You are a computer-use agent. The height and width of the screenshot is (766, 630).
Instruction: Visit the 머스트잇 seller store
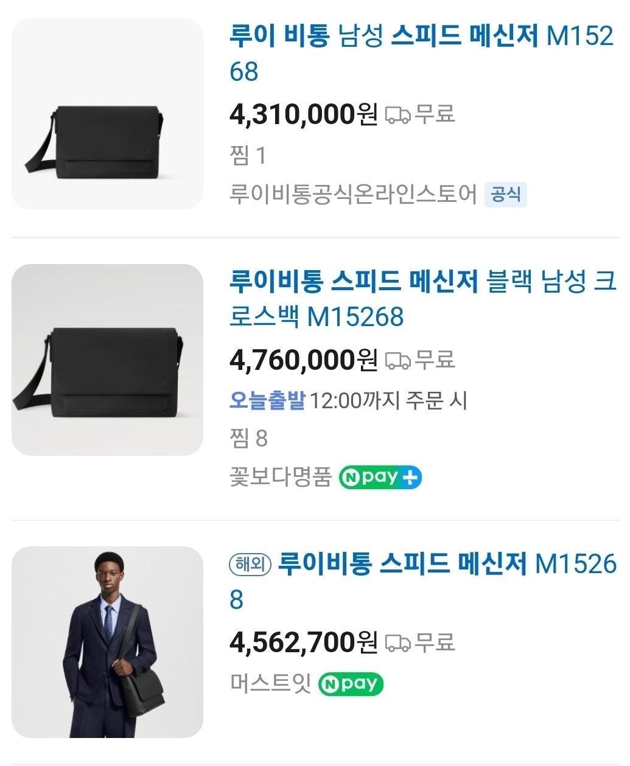[270, 683]
